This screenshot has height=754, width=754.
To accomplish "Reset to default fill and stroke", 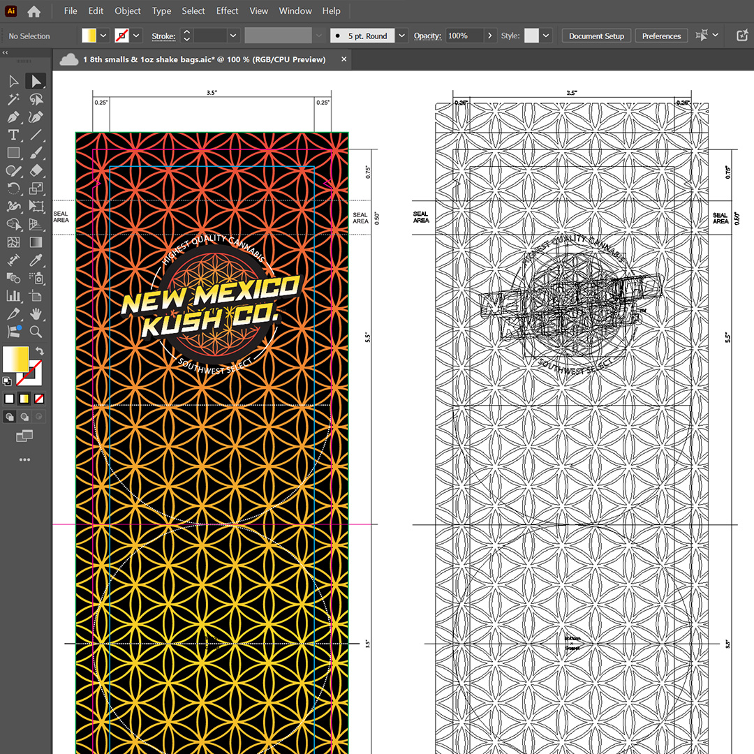I will [7, 382].
